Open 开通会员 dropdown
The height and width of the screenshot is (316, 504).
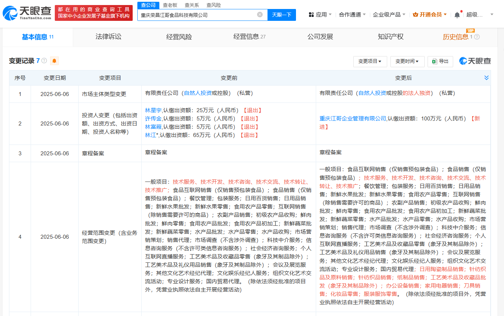tap(430, 15)
